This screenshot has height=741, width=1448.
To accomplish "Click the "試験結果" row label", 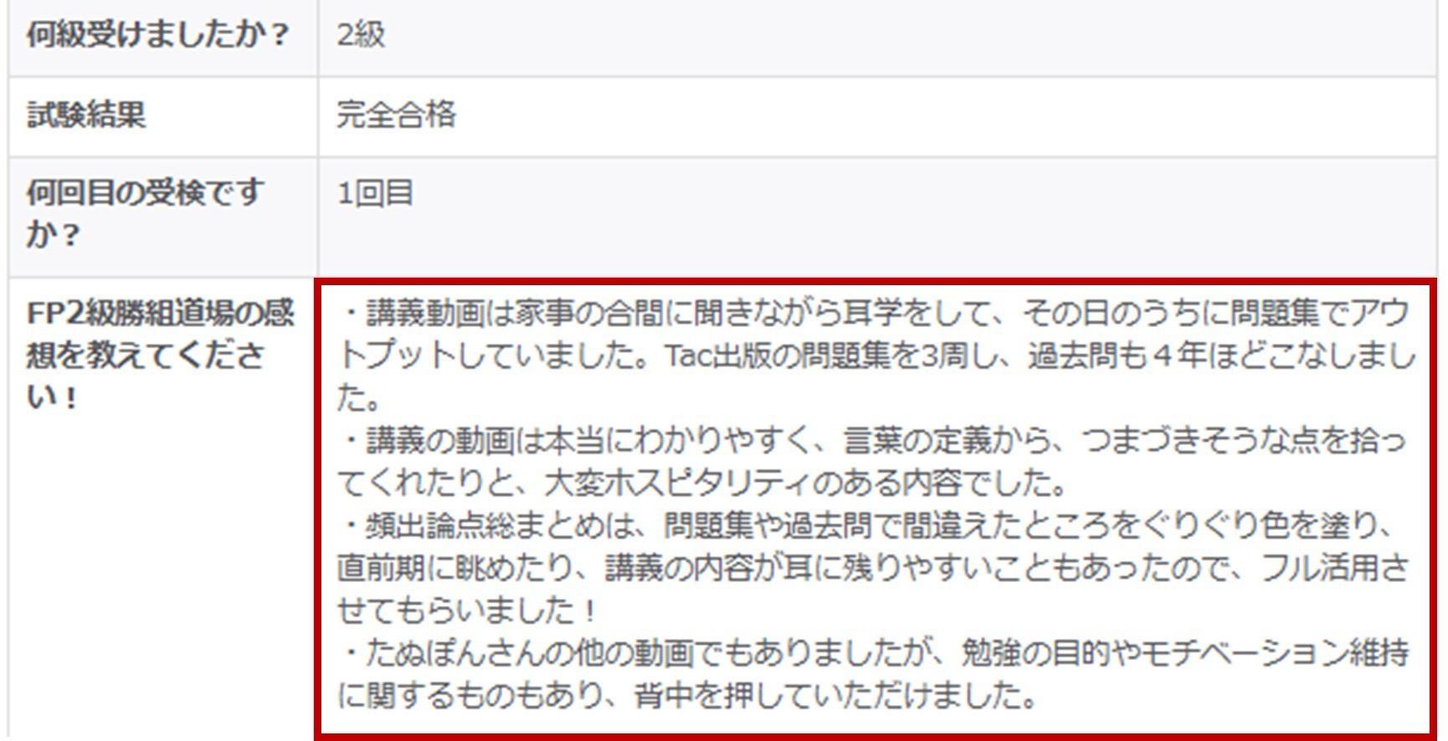I will tap(86, 115).
